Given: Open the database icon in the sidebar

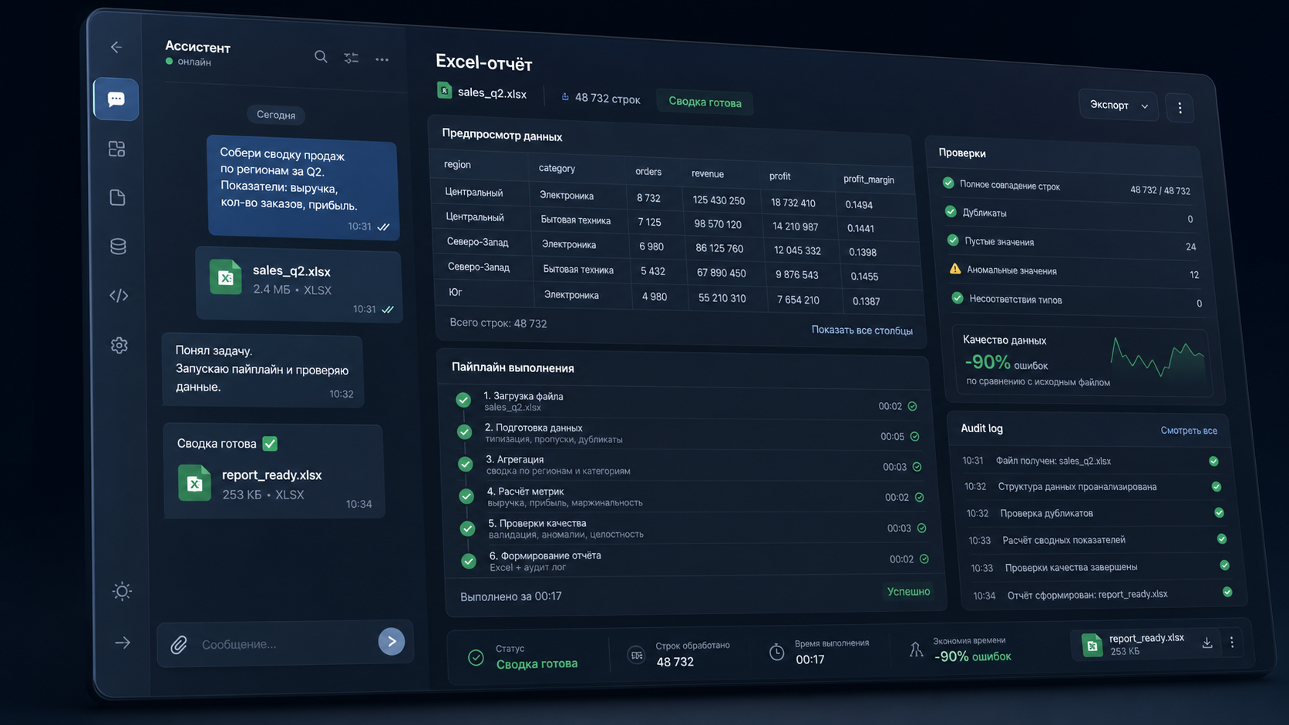Looking at the screenshot, I should coord(118,247).
